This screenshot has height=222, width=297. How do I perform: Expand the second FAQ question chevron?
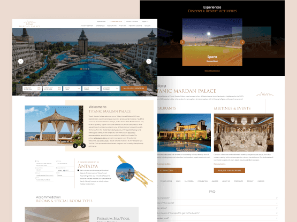click(x=277, y=203)
